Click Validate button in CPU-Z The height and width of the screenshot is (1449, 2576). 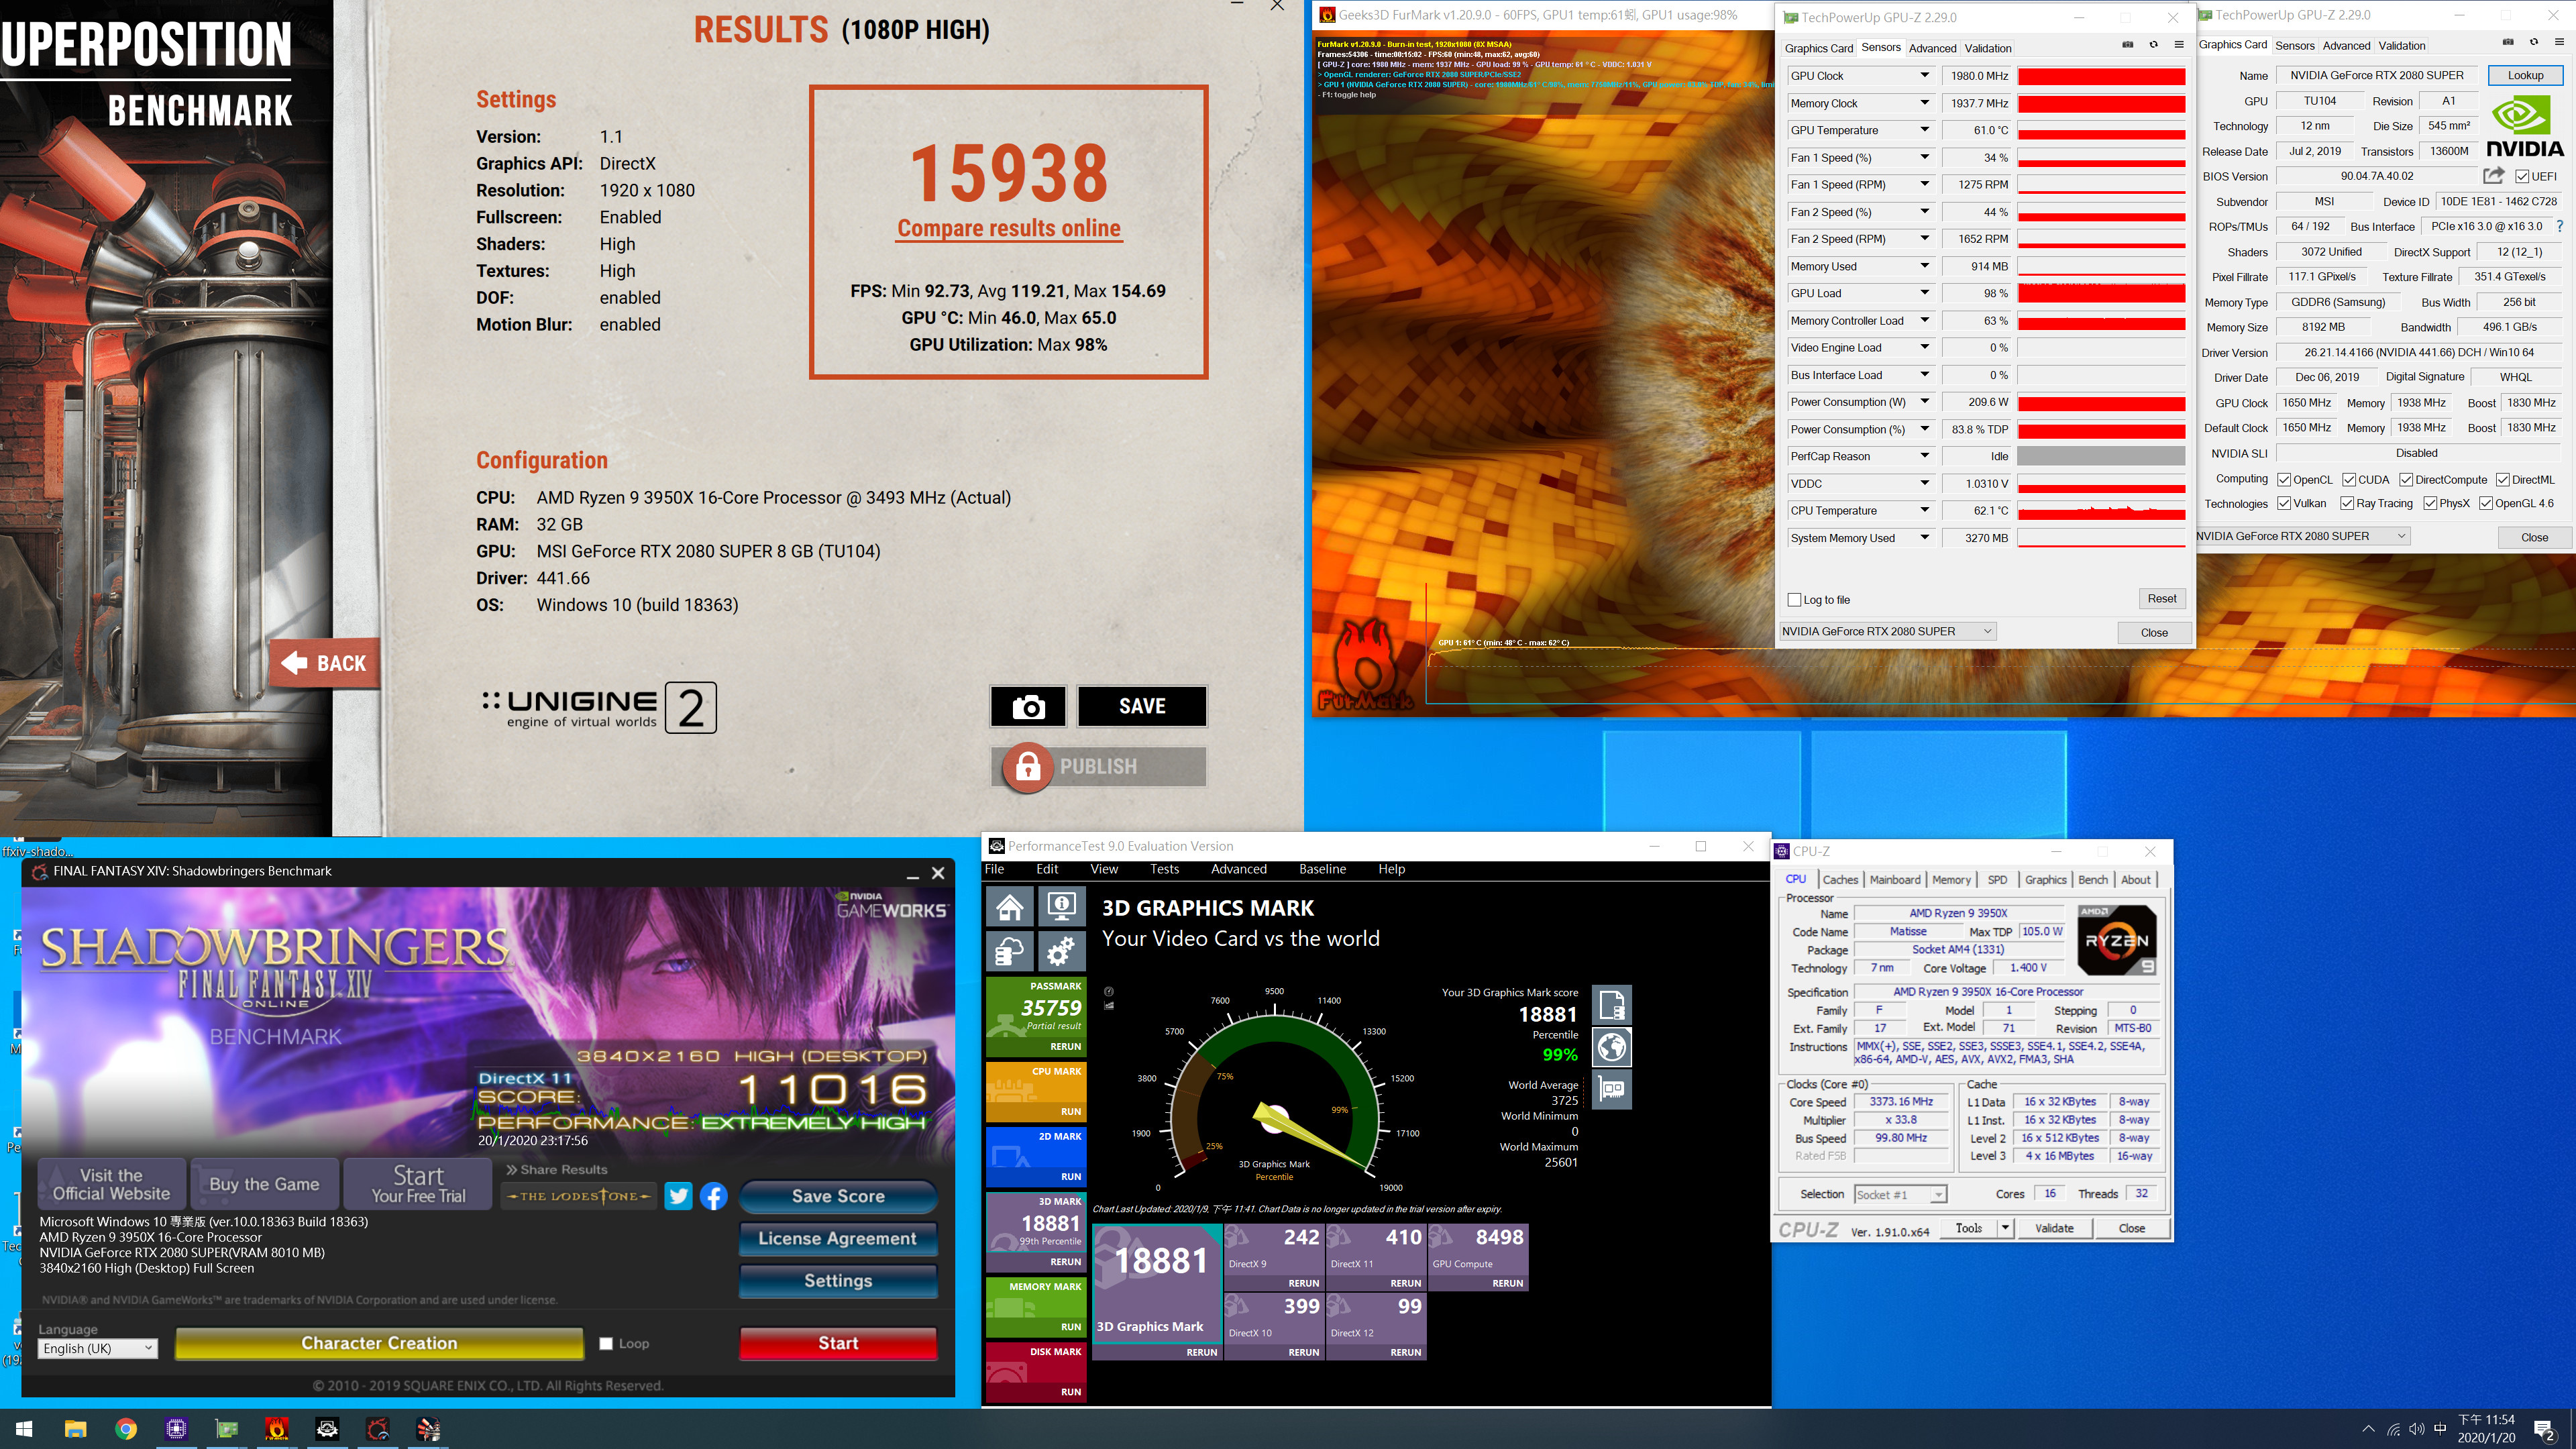(2055, 1228)
